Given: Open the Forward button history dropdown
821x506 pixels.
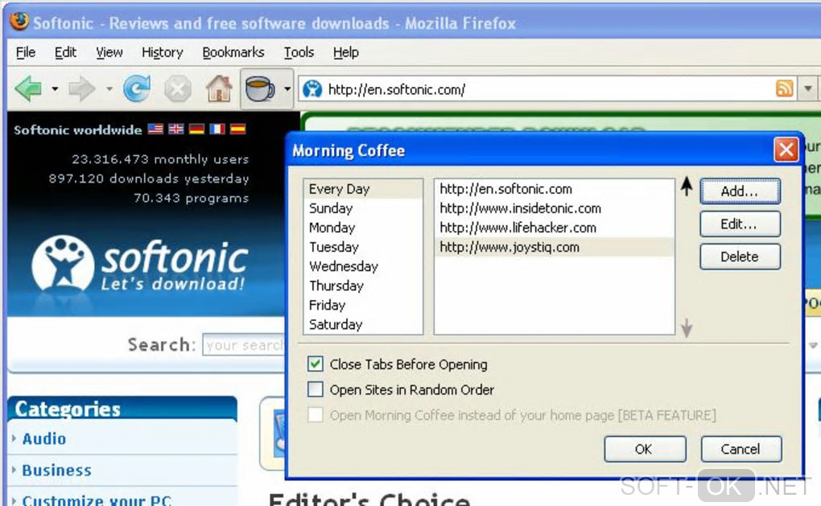Looking at the screenshot, I should 109,89.
